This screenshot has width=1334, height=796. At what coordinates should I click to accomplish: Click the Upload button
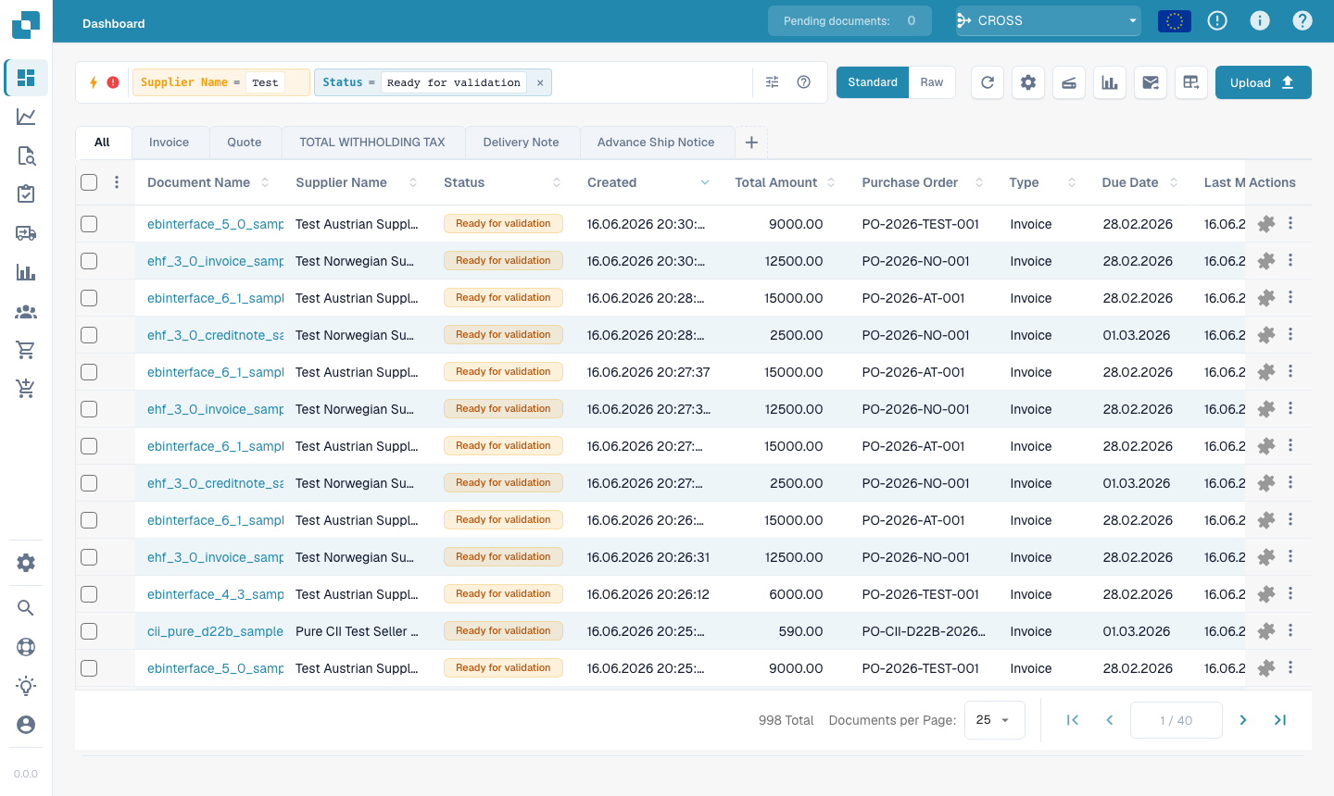(1263, 82)
